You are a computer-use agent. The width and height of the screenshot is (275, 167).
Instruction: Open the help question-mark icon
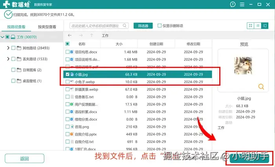click(x=233, y=4)
